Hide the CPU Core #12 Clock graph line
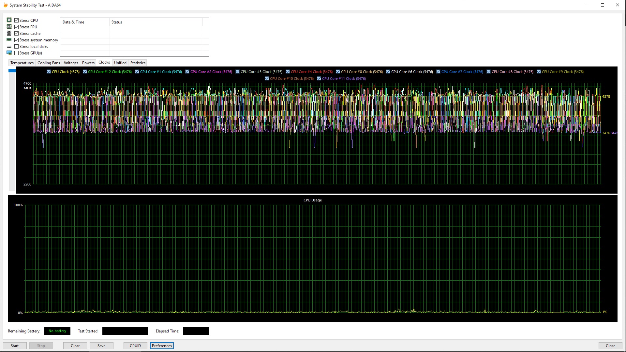Viewport: 626px width, 352px height. coord(85,72)
